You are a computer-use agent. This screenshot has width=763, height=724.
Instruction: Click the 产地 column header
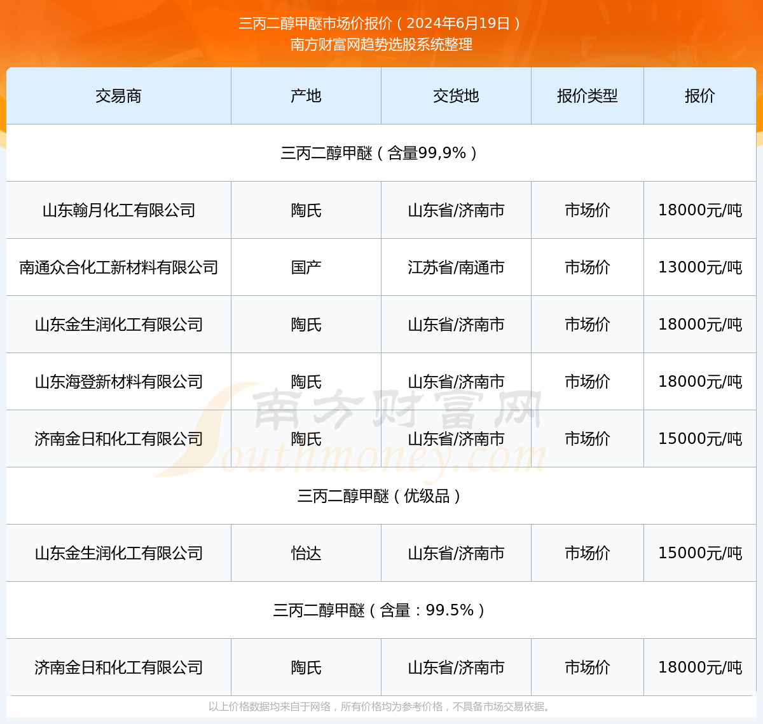tap(306, 96)
